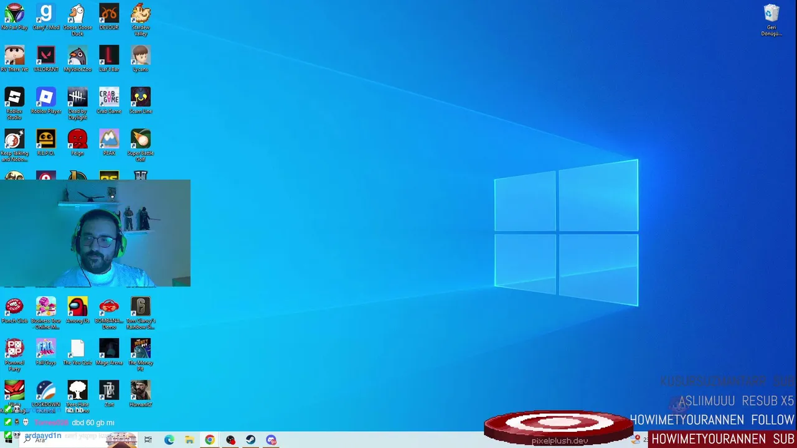Click the Mage Arena desktop icon
This screenshot has height=448, width=797.
point(109,352)
